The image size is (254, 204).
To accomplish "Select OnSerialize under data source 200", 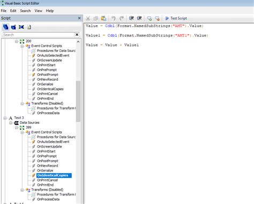I will tap(45, 84).
